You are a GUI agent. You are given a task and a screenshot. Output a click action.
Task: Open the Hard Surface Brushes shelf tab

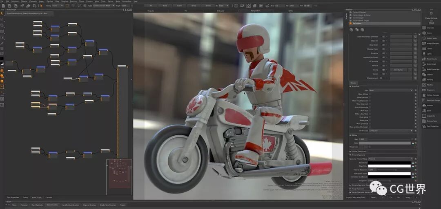point(70,205)
